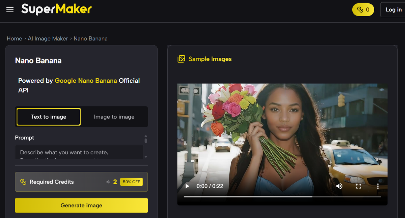Image resolution: width=405 pixels, height=218 pixels.
Task: Seek on the video progress bar
Action: point(282,196)
